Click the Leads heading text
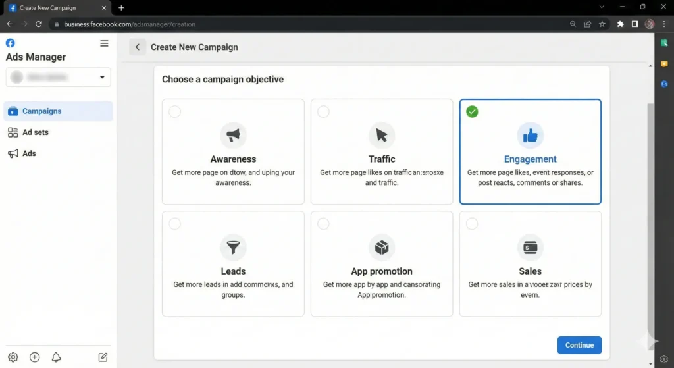Viewport: 674px width, 368px height. (233, 271)
